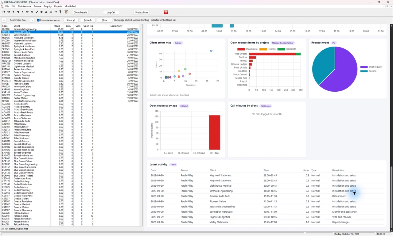Jump to first record toolbar icon

point(4,12)
